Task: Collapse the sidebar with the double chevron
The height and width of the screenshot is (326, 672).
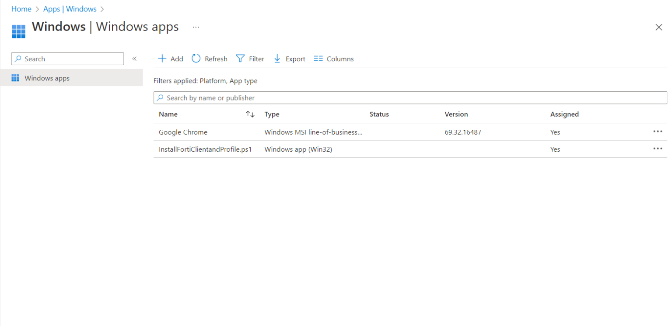Action: tap(134, 58)
